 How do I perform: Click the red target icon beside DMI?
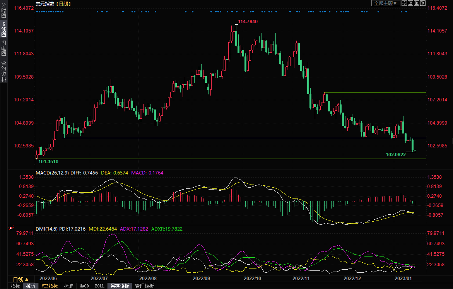11,229
